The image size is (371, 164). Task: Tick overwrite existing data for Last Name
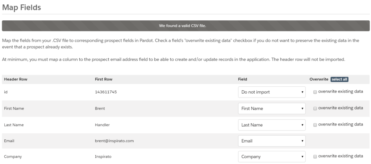(315, 125)
